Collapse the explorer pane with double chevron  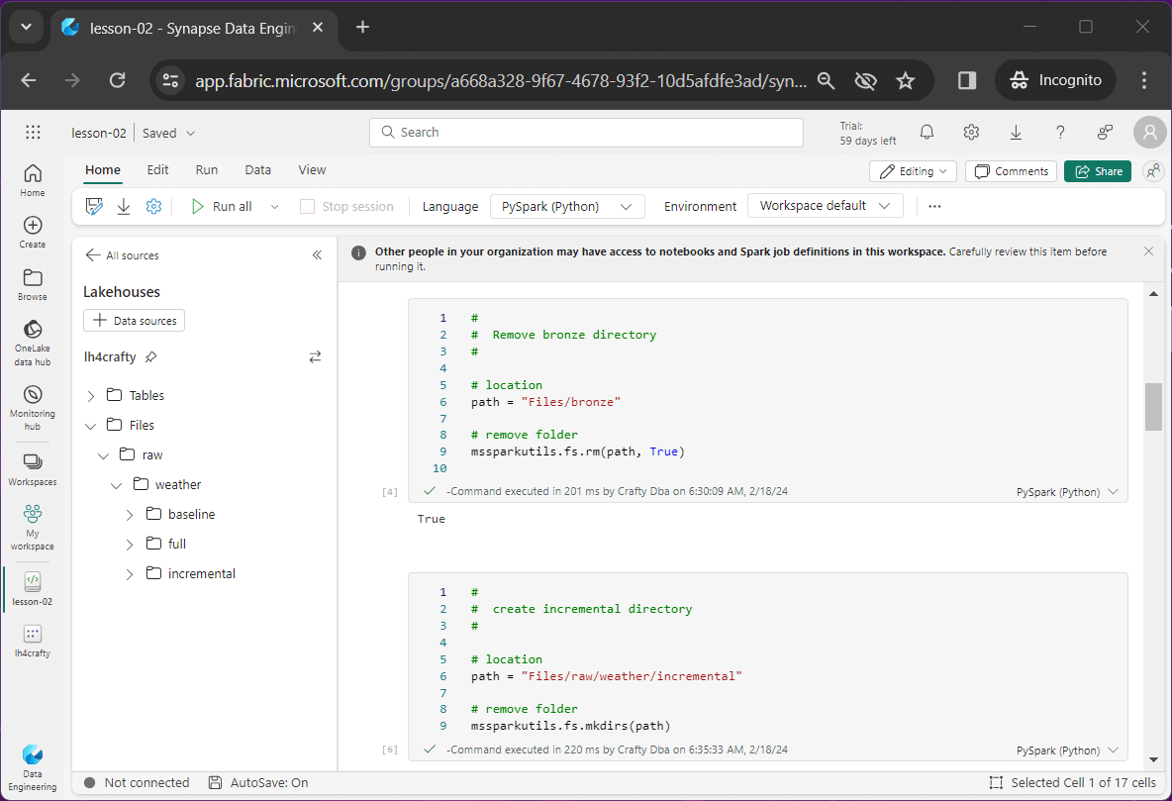click(317, 255)
